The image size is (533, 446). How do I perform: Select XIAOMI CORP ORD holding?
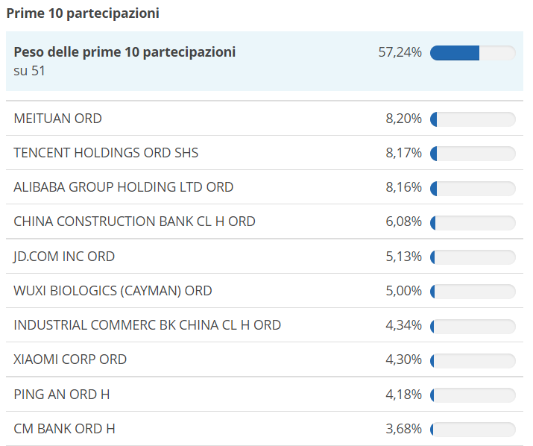[x=70, y=359]
